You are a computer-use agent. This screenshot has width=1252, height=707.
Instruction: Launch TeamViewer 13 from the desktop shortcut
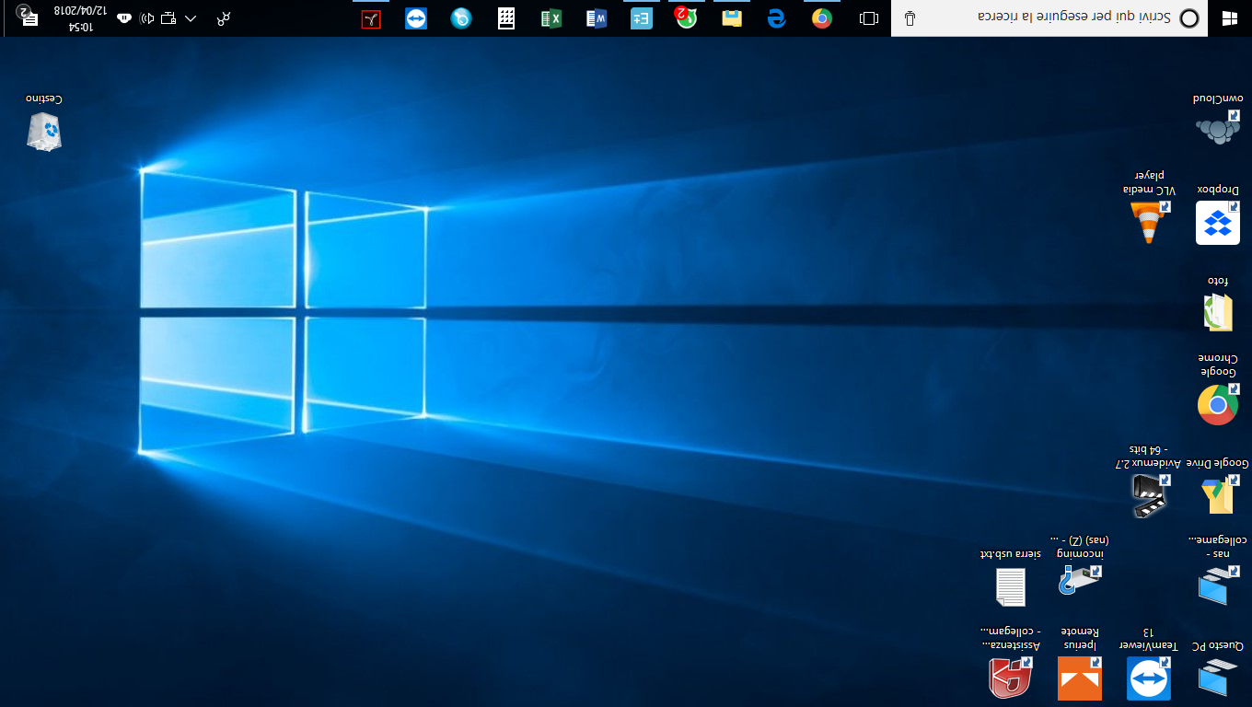[x=1149, y=663]
